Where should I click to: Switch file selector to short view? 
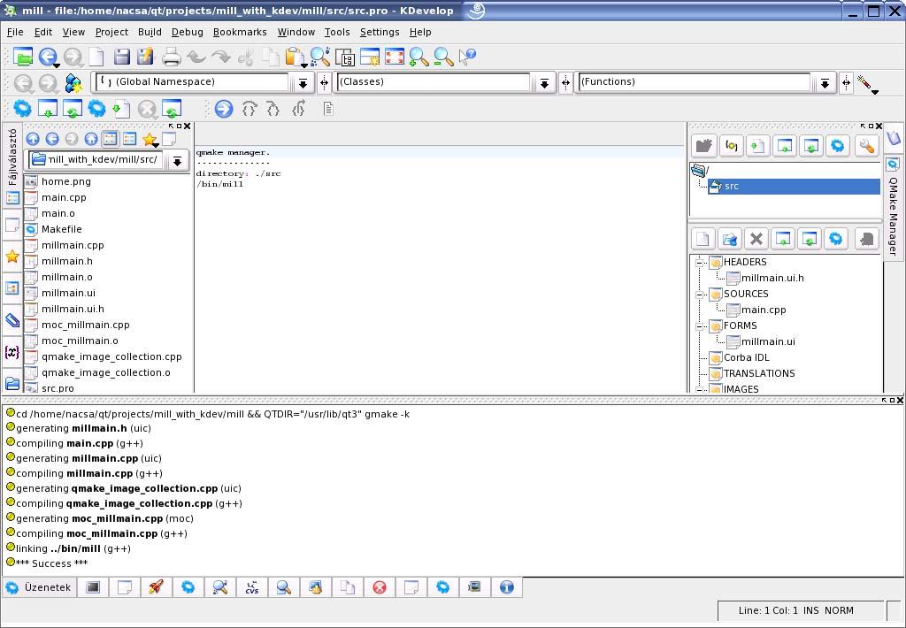(110, 139)
